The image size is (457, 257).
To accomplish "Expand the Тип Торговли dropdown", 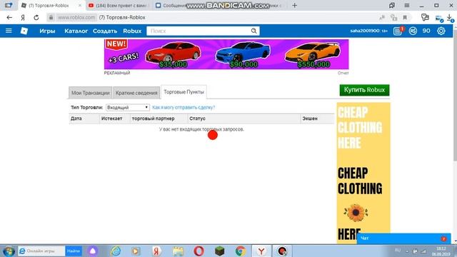I will point(128,108).
